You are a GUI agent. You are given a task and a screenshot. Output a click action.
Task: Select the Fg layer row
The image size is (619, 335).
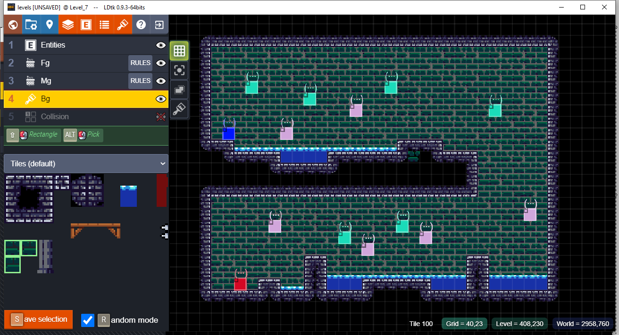[86, 63]
